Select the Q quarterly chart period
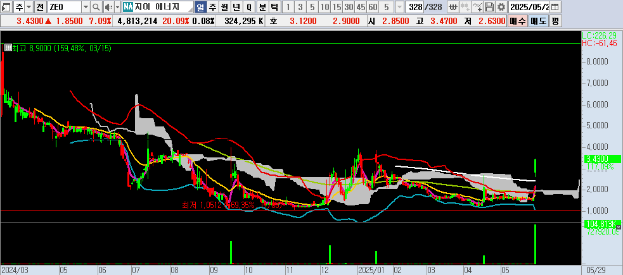Screen dimensions: 623x275 click(248, 7)
